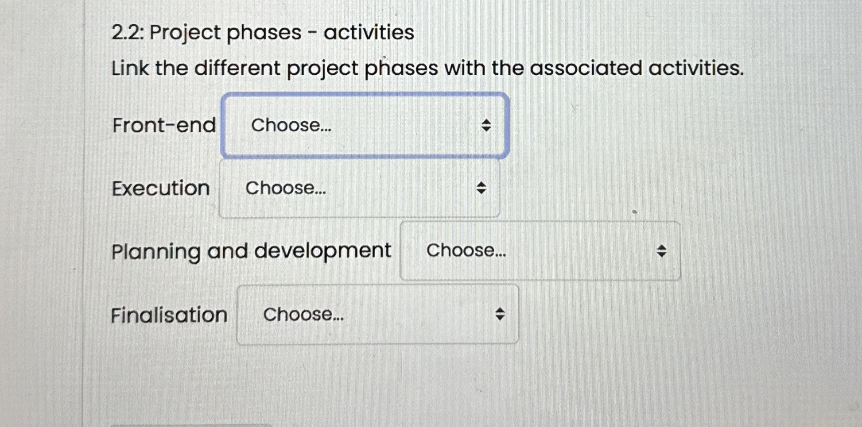
Task: Click "Choose..." text in the Front-end box
Action: pos(291,125)
